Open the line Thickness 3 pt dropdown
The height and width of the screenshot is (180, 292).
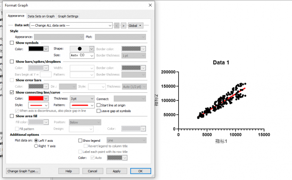[x=82, y=98]
